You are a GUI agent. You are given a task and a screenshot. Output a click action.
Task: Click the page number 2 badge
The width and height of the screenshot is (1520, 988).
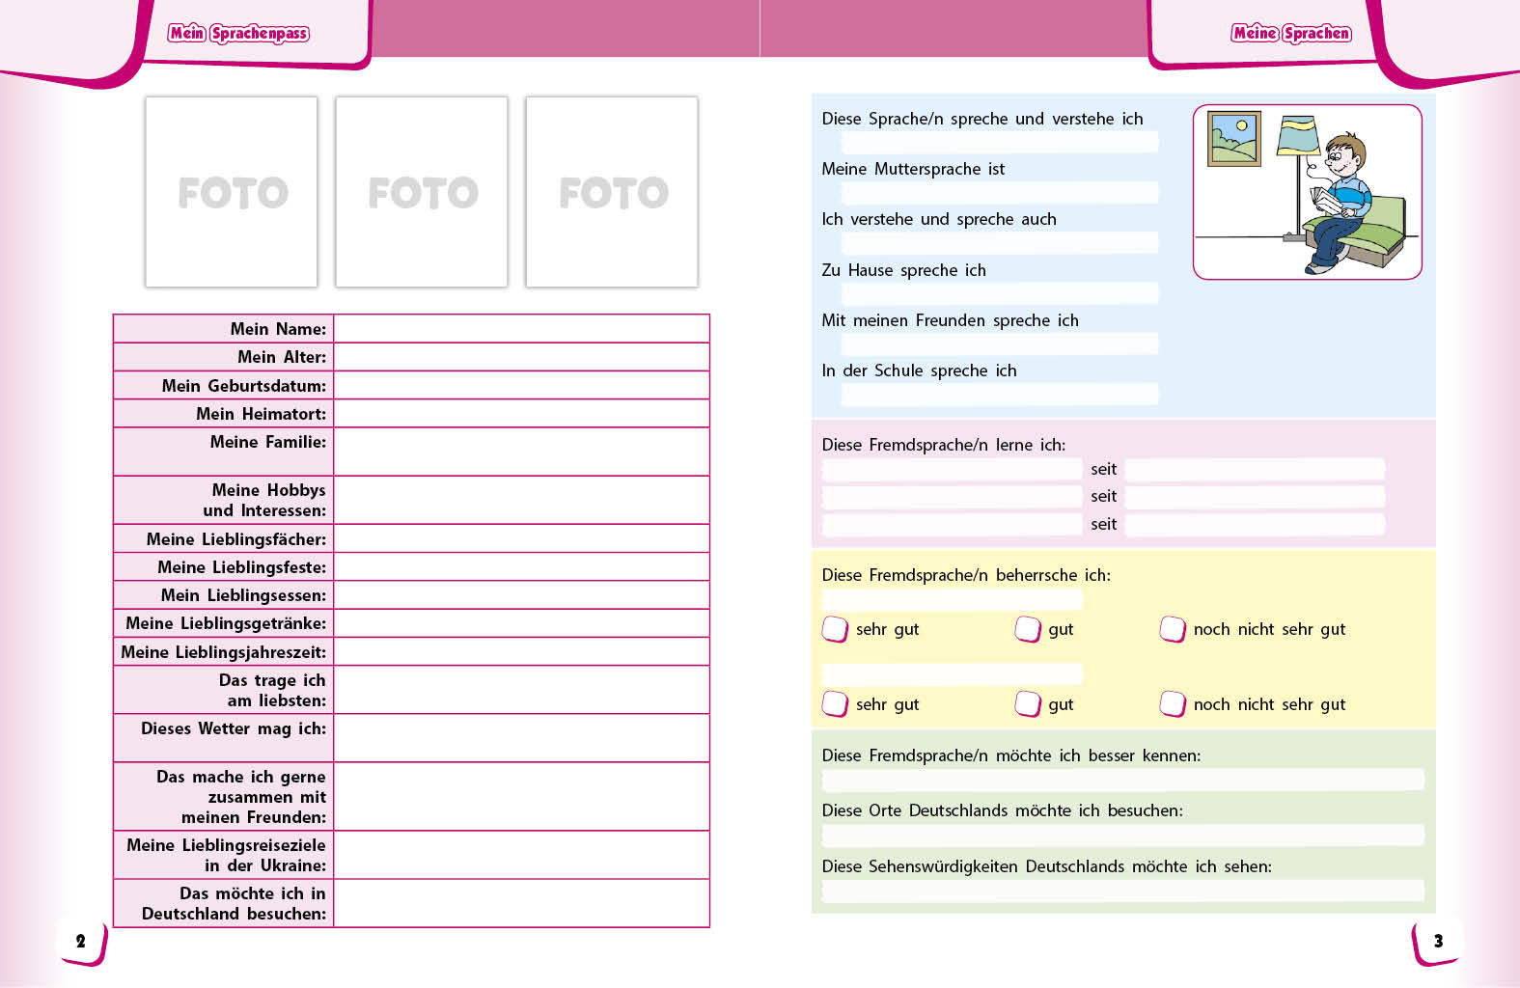coord(81,941)
